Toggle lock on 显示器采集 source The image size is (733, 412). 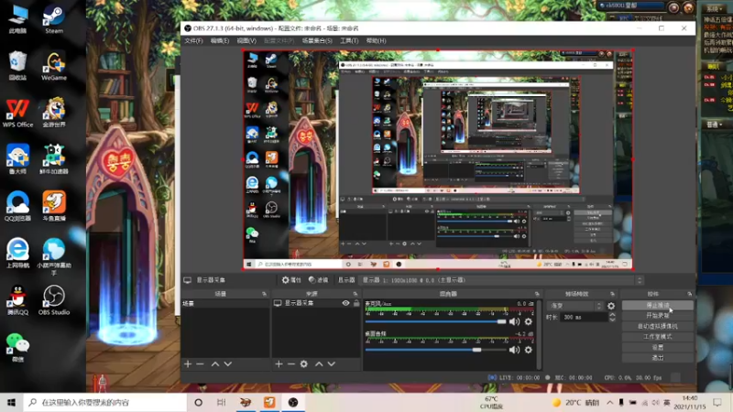tap(356, 303)
